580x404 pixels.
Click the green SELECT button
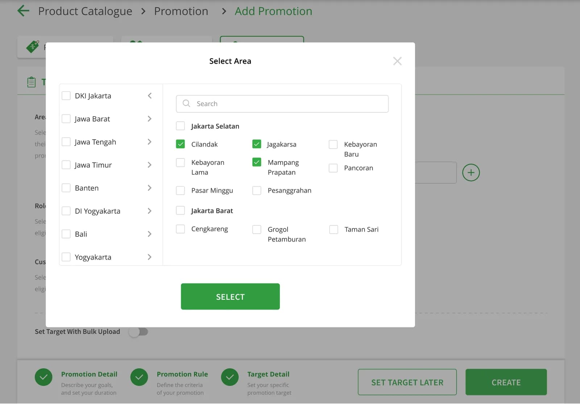pos(230,296)
